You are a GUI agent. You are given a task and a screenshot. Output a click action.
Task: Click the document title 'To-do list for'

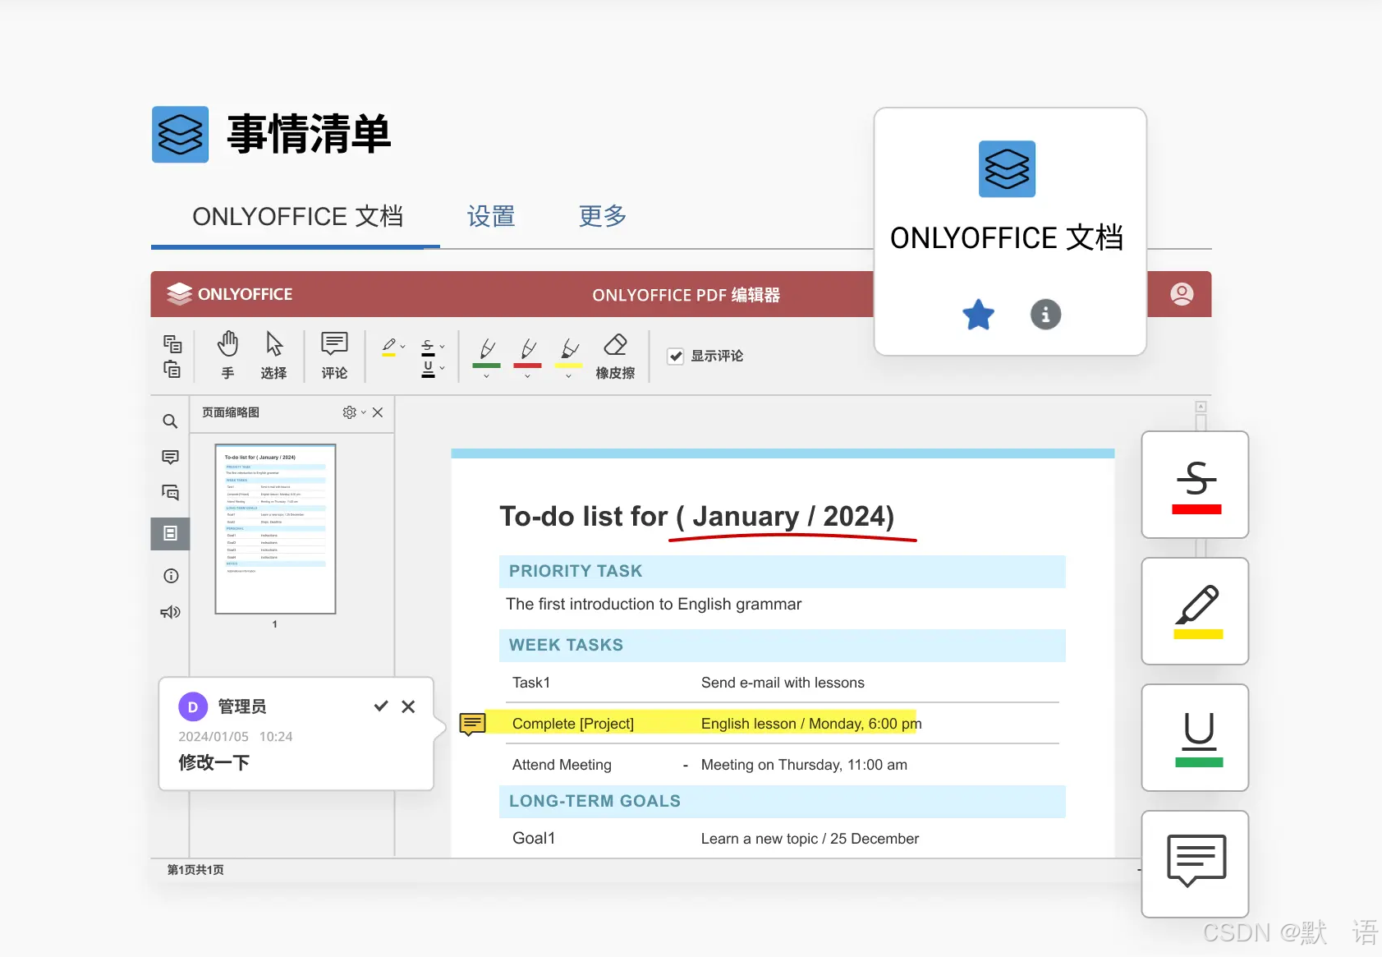584,516
